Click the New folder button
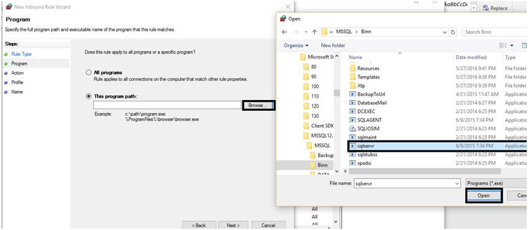Image resolution: width=528 pixels, height=230 pixels. coord(333,45)
